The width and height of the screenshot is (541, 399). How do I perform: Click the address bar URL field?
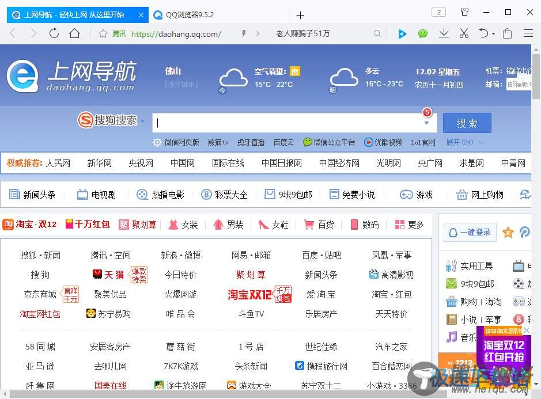tap(176, 34)
